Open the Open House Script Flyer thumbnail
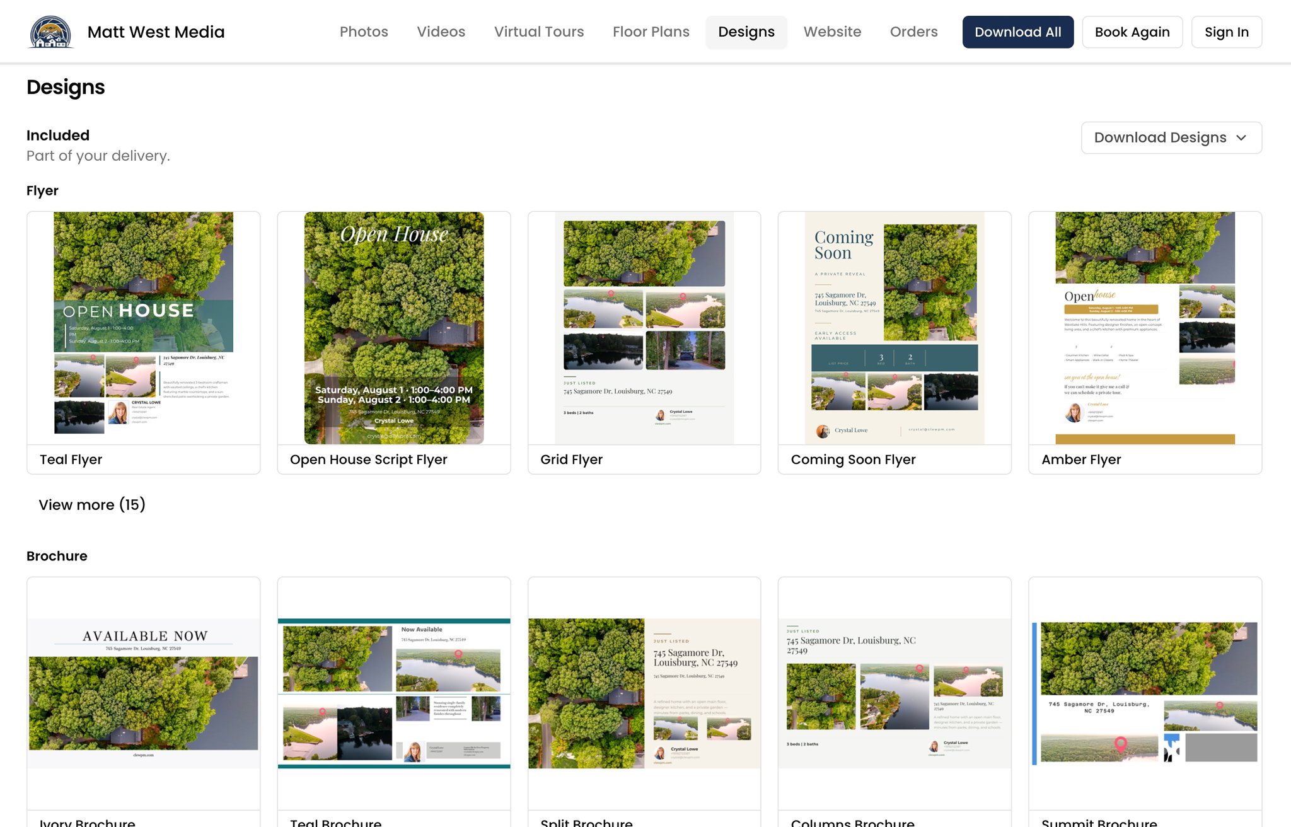This screenshot has width=1291, height=827. 394,328
